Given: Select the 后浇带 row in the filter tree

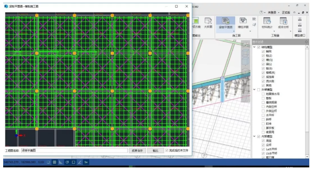Looking at the screenshot, I should (270, 77).
